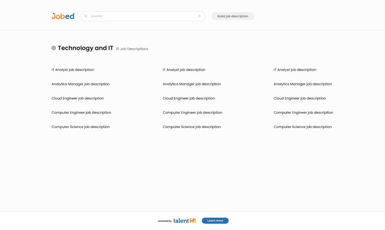
Task: Open Cloud Engineer job description in right column
Action: (300, 98)
